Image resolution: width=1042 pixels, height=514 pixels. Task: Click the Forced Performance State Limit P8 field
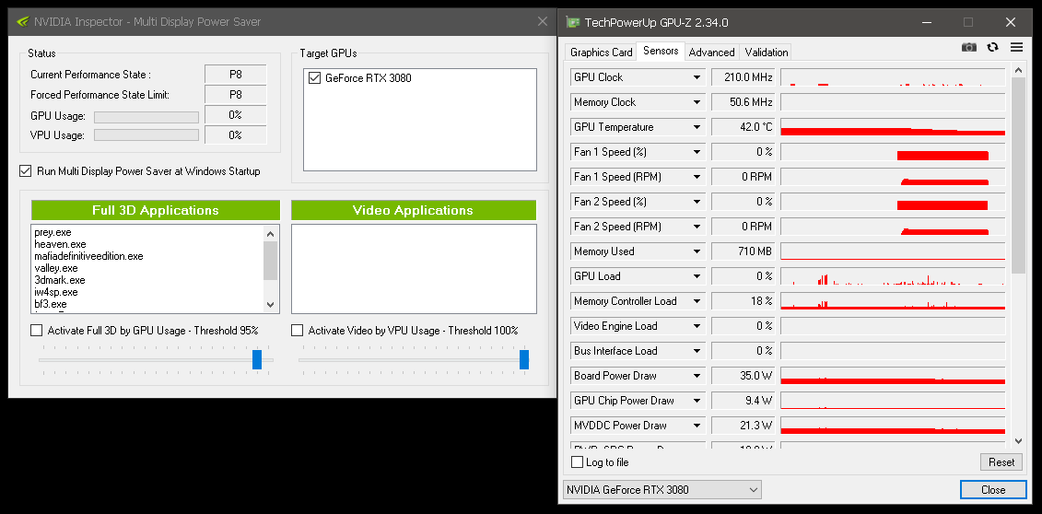[235, 95]
